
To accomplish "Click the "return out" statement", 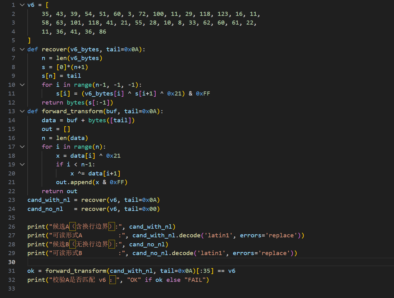I will 59,191.
